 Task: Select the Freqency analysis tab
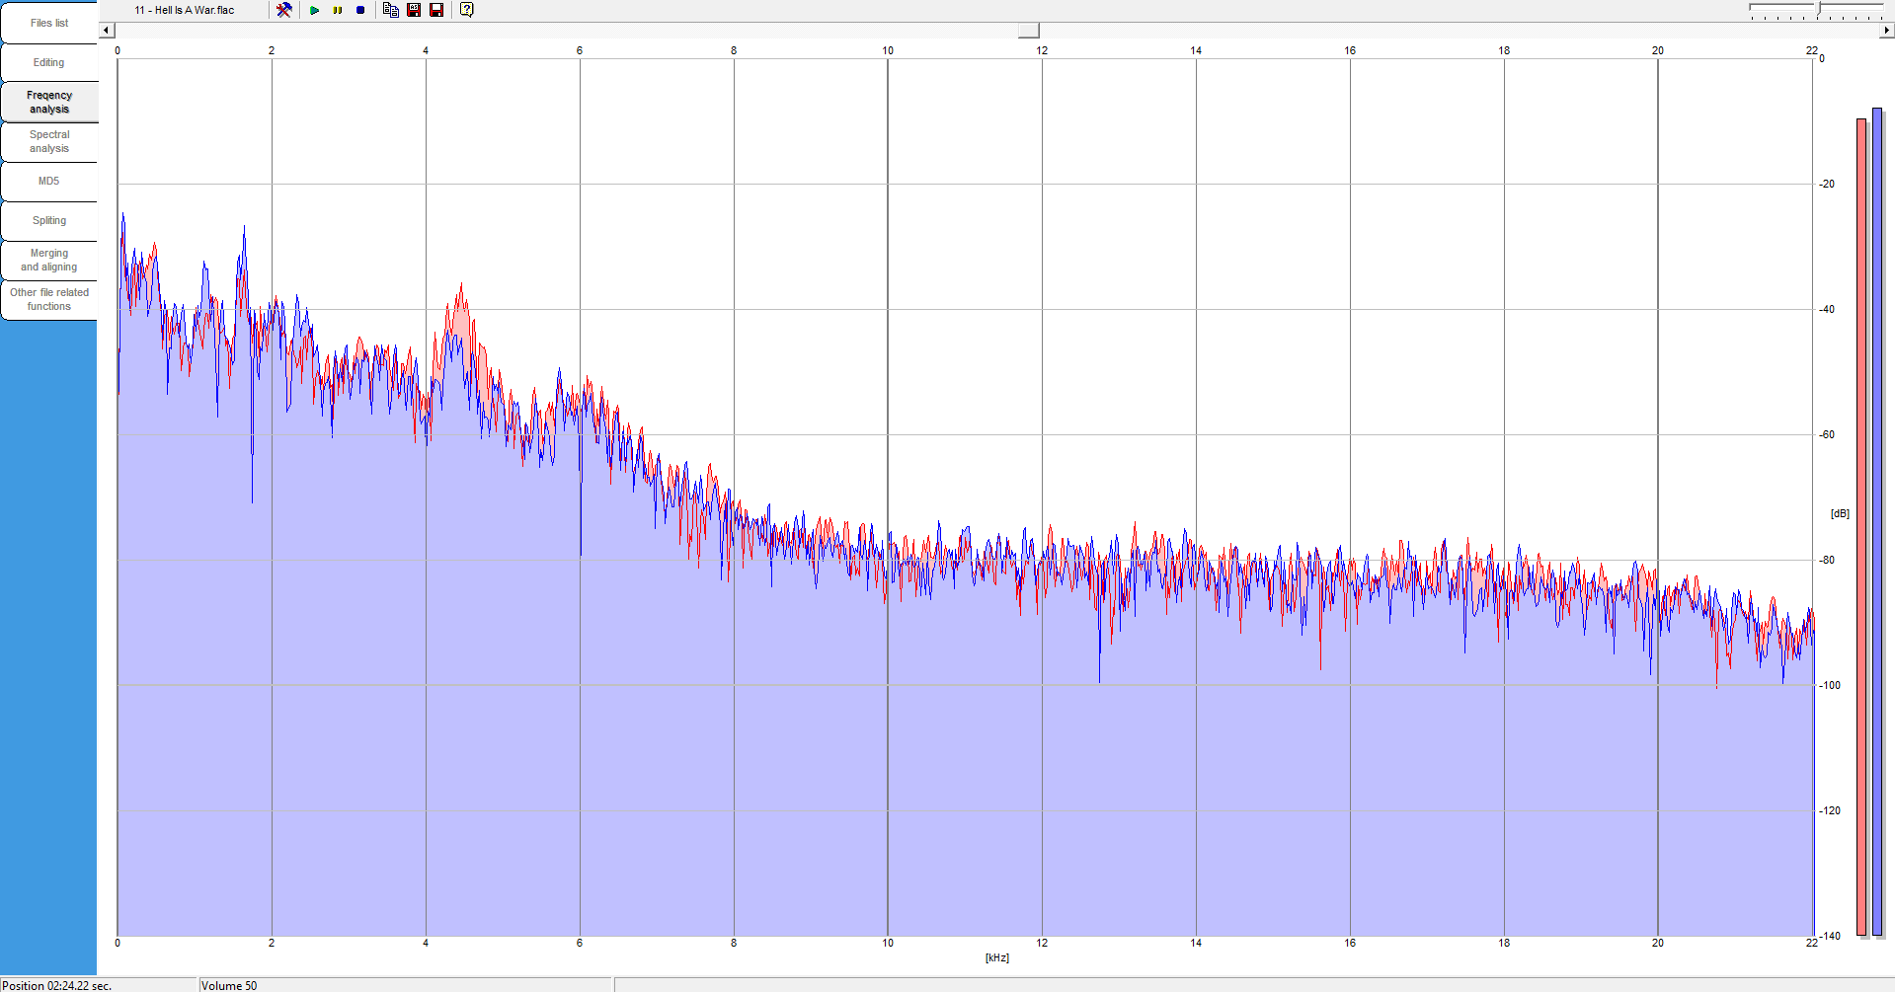pos(49,102)
